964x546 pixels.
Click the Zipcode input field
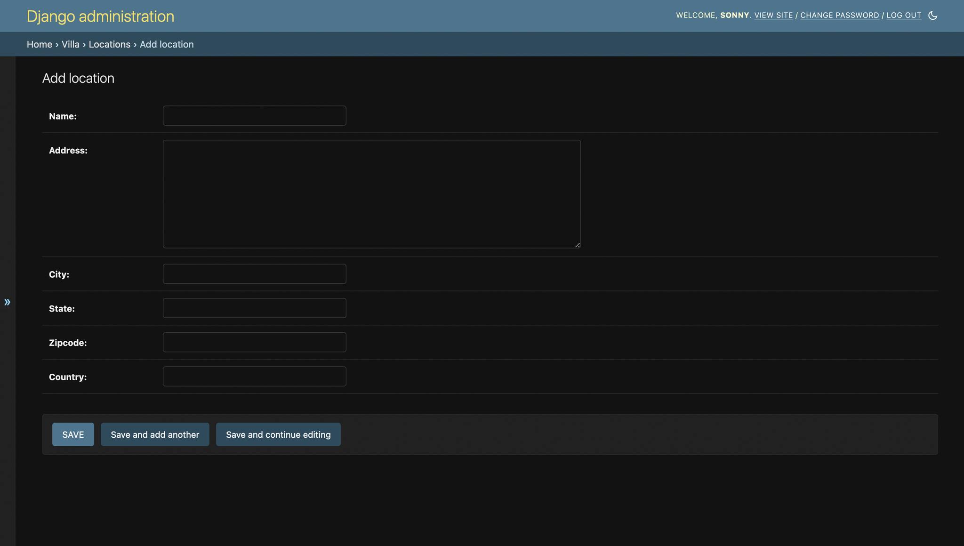[x=254, y=342]
